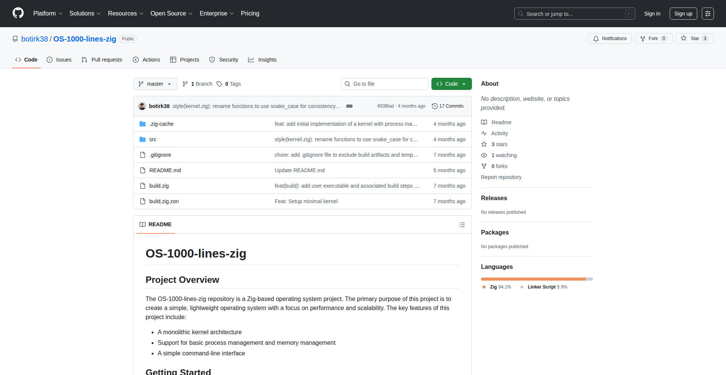Screen dimensions: 726x375
Task: Click the repository icon beside botirk38
Action: tap(15, 39)
